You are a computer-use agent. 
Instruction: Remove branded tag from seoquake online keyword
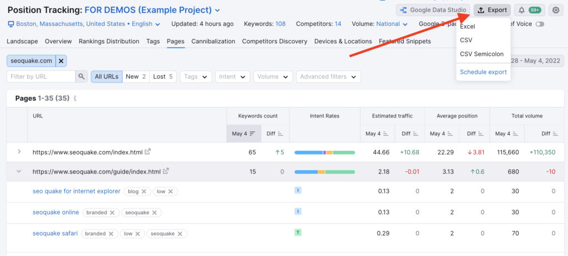pyautogui.click(x=112, y=213)
